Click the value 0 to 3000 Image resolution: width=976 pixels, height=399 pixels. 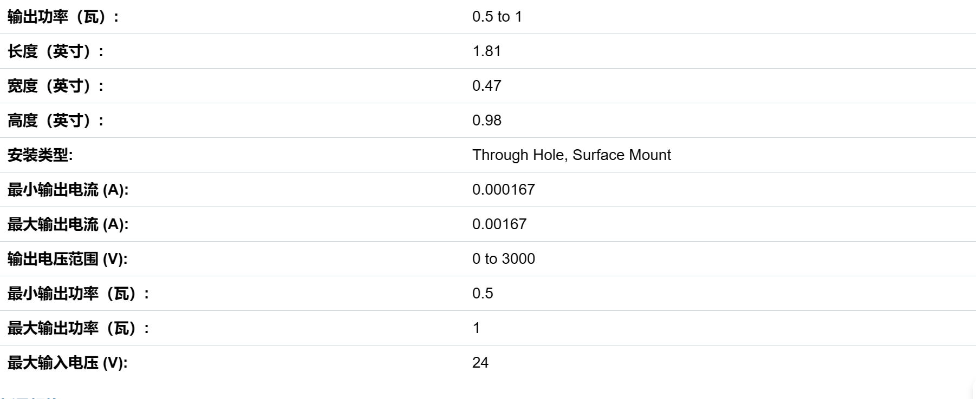coord(504,259)
